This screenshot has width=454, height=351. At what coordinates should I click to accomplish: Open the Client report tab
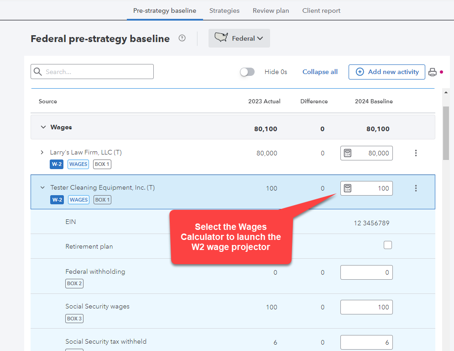[321, 11]
